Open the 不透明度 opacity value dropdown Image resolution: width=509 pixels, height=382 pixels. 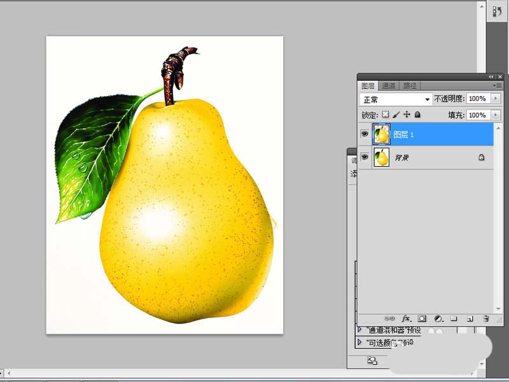point(495,99)
